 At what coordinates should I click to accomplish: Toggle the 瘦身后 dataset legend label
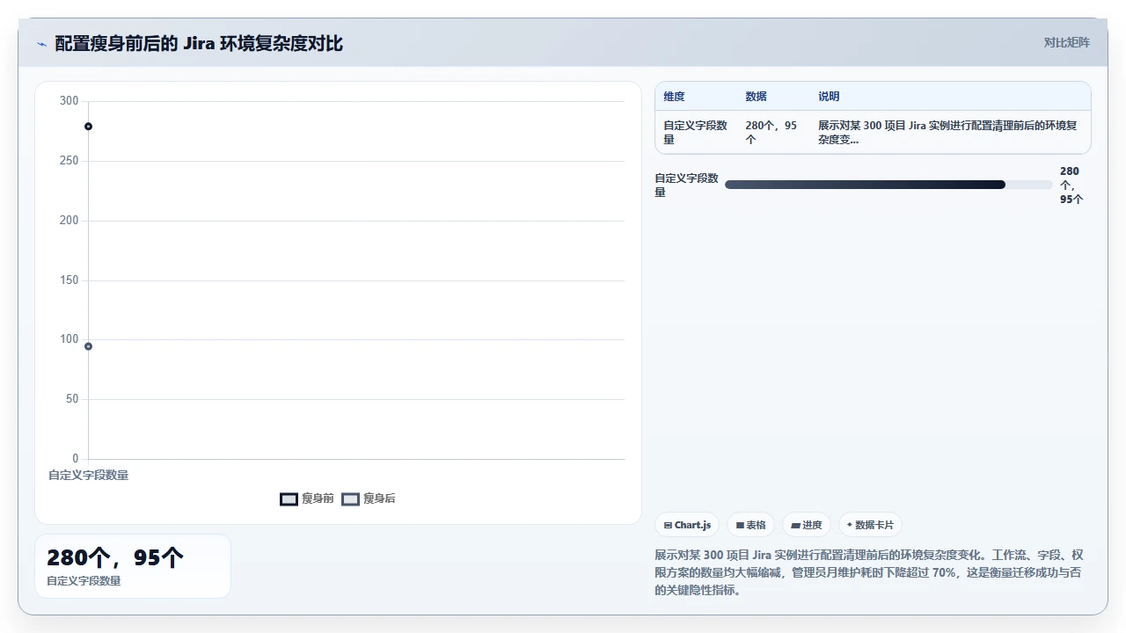(379, 498)
